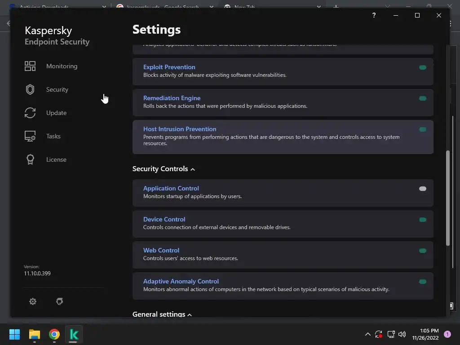Click the Update refresh arrows icon

30,113
